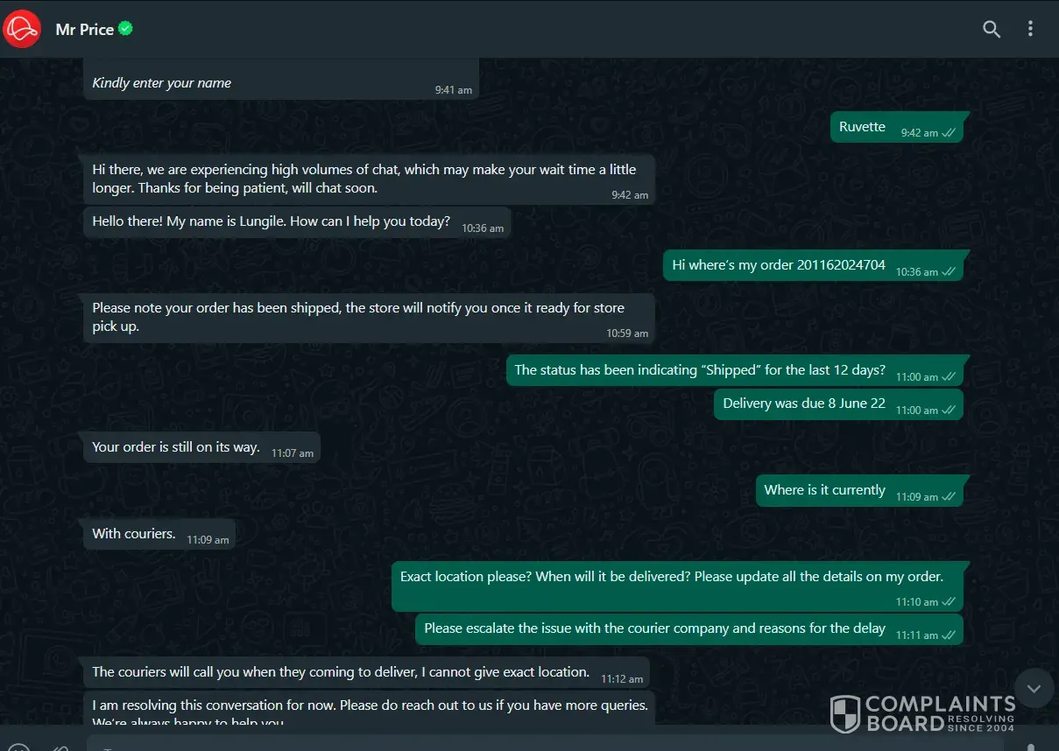This screenshot has width=1059, height=751.
Task: Click the order number message 201162024704
Action: point(779,265)
